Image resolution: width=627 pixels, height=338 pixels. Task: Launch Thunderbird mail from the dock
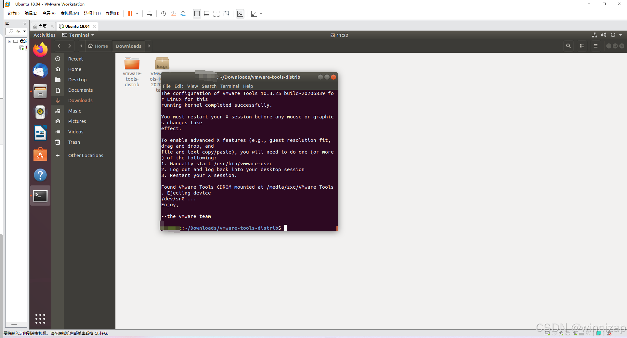pos(40,71)
